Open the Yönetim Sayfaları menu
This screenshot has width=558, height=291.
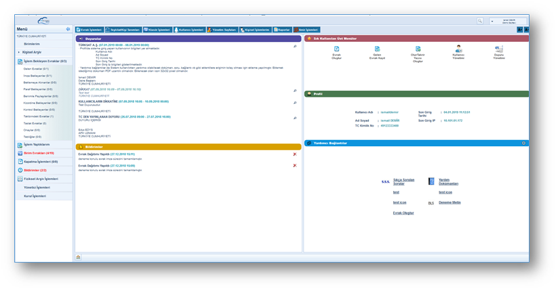tap(222, 30)
